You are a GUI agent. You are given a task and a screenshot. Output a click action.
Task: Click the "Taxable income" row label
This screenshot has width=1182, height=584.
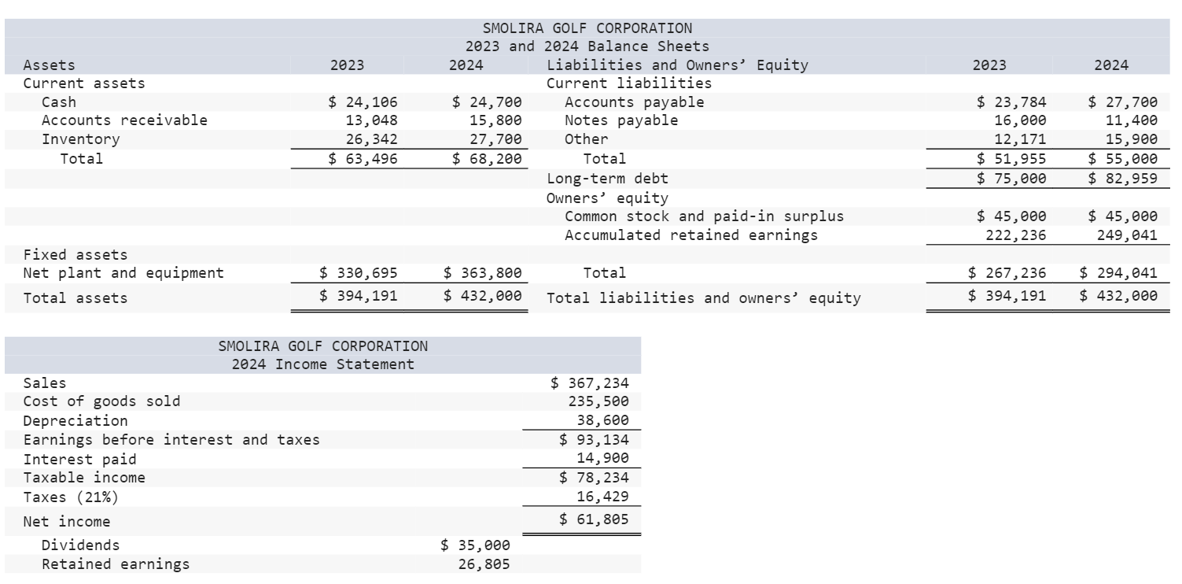[84, 478]
